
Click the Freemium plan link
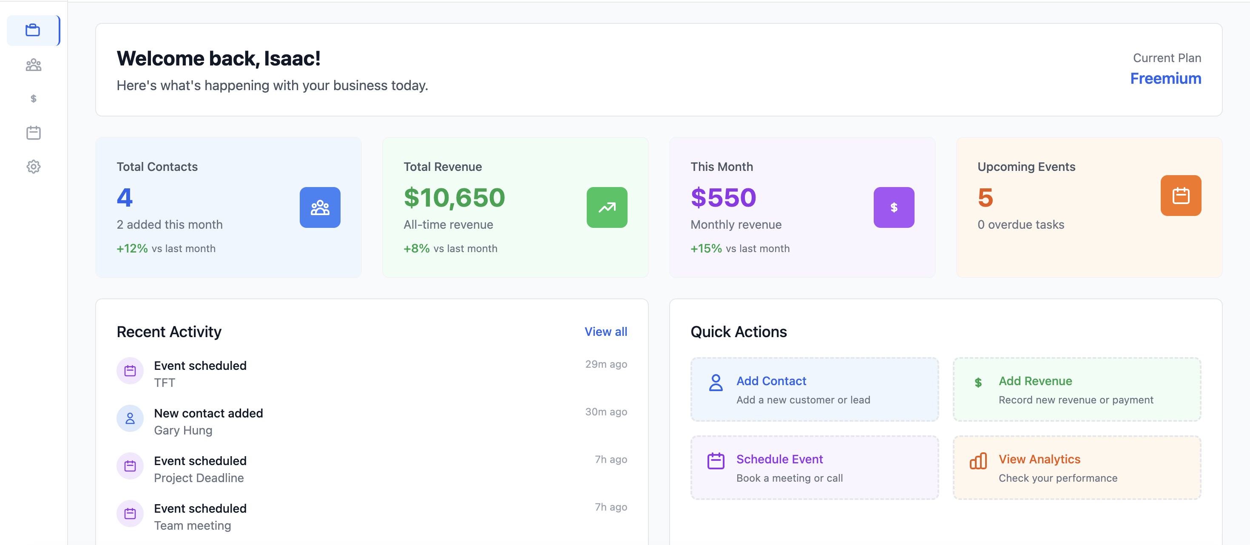1165,78
